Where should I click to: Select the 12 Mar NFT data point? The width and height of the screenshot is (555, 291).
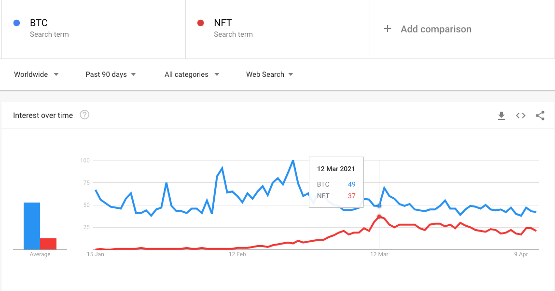pos(379,217)
